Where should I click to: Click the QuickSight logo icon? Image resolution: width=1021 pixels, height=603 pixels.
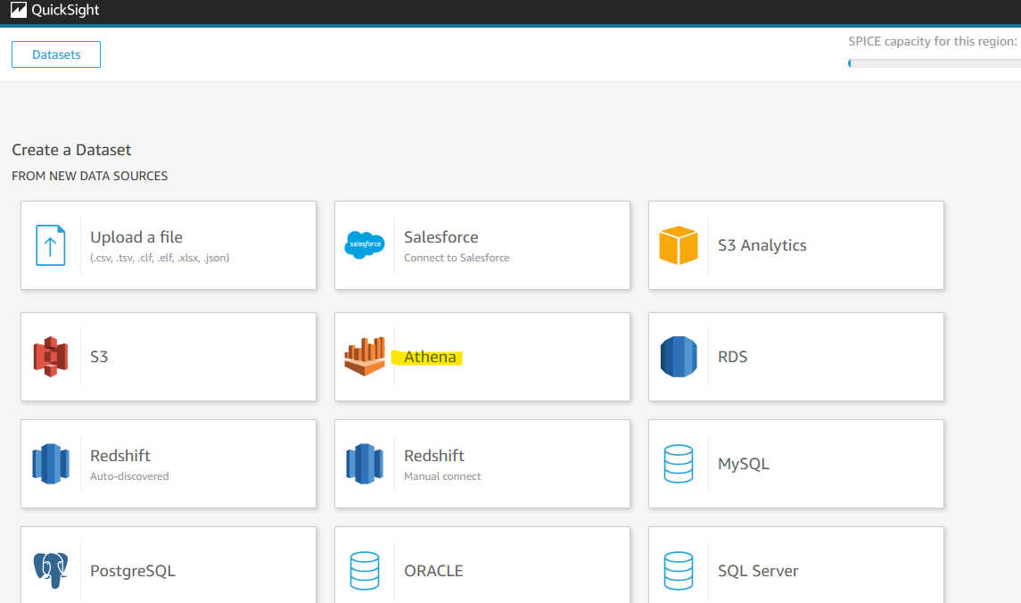19,10
